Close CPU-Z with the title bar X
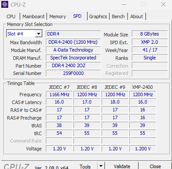This screenshot has height=169, width=172. pyautogui.click(x=163, y=4)
